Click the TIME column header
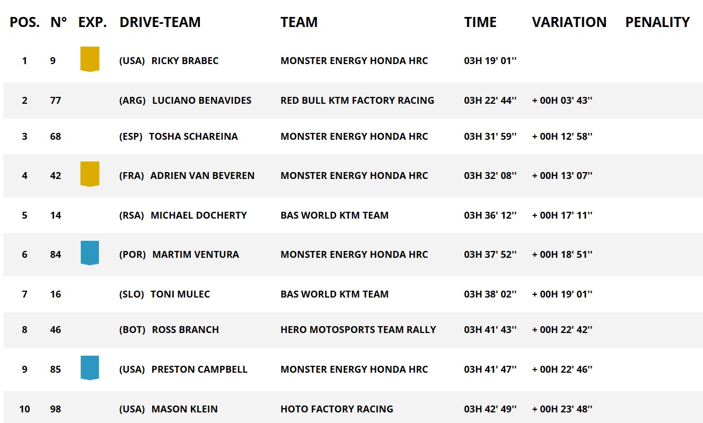 click(480, 22)
